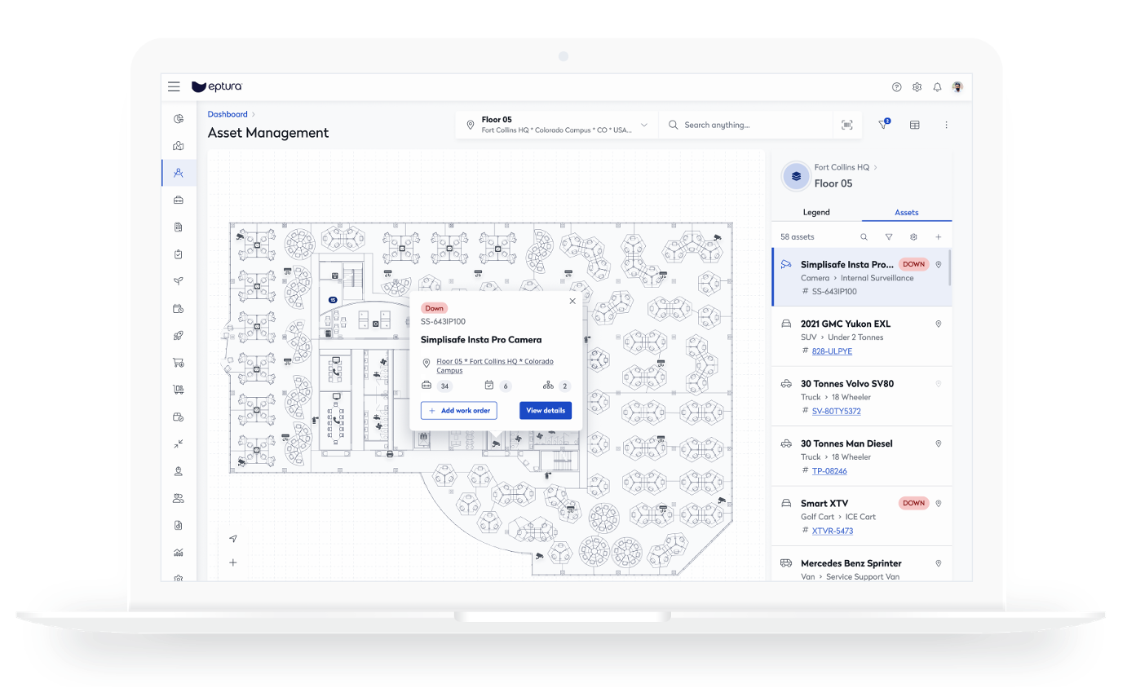Open the shopping cart sidebar icon

[179, 363]
